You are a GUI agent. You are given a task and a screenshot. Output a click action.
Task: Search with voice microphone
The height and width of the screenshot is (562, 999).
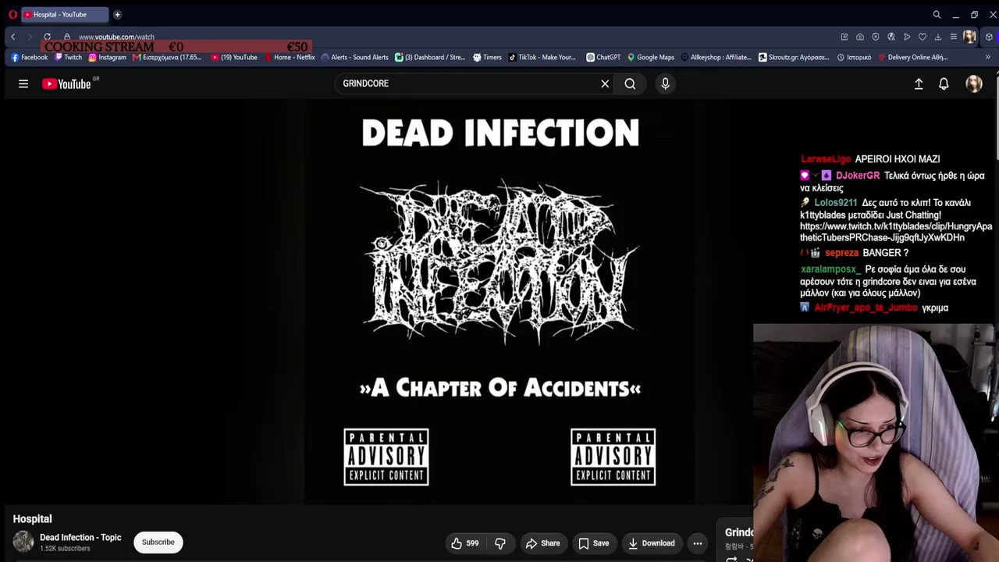[665, 84]
